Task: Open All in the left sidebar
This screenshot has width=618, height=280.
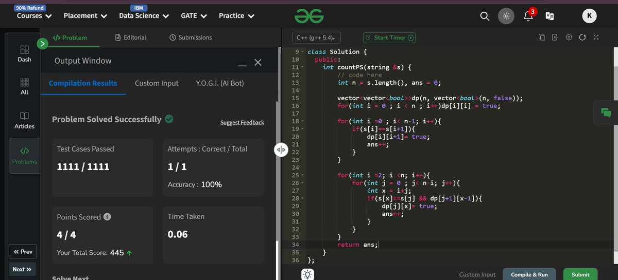Action: pyautogui.click(x=24, y=87)
